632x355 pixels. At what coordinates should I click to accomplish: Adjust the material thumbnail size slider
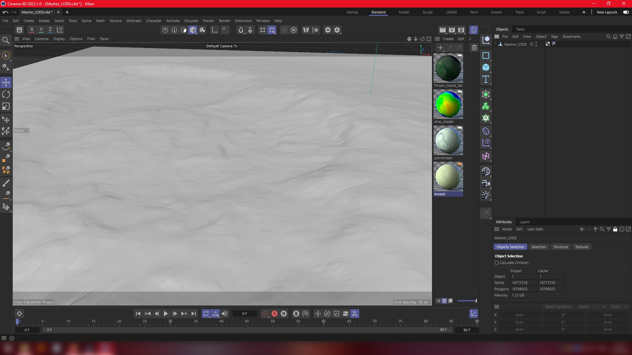pyautogui.click(x=467, y=301)
